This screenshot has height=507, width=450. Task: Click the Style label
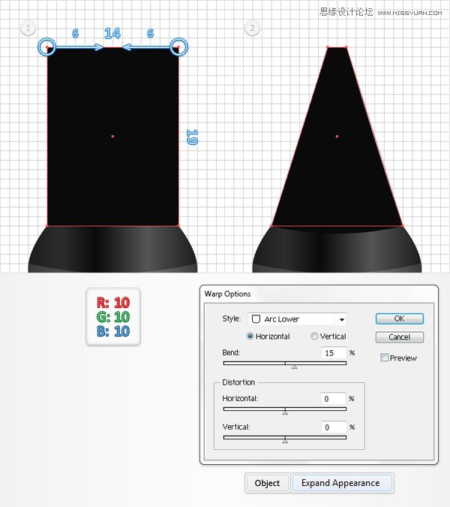click(232, 318)
